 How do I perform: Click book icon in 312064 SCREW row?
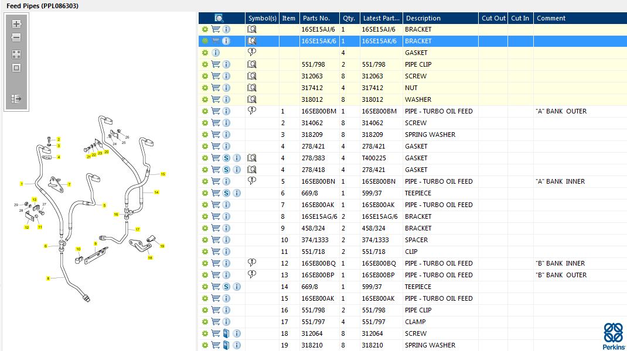pos(226,333)
